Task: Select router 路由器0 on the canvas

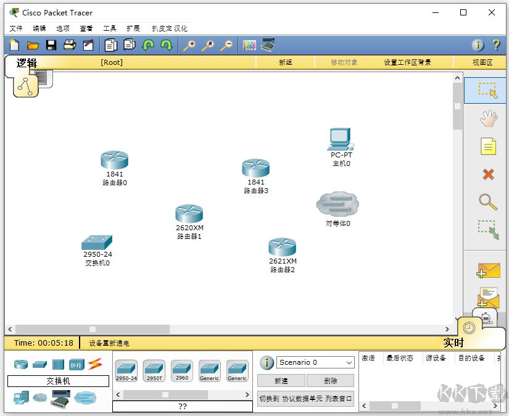Action: 115,160
